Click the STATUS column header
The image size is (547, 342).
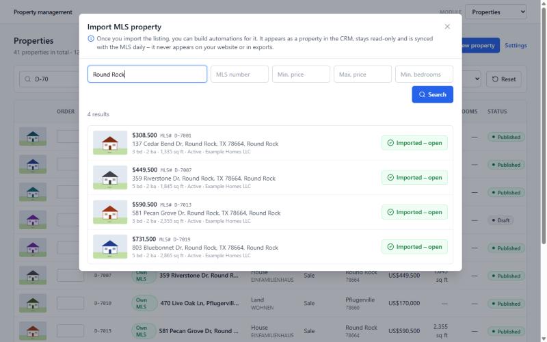[497, 111]
